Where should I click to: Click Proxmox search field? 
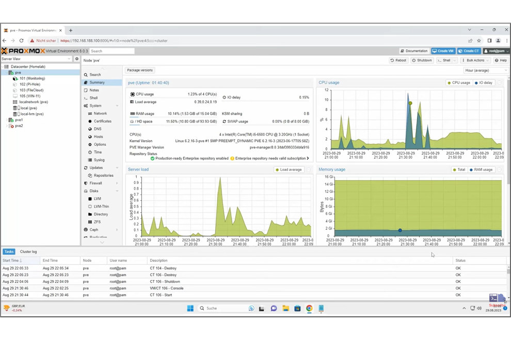(x=112, y=51)
